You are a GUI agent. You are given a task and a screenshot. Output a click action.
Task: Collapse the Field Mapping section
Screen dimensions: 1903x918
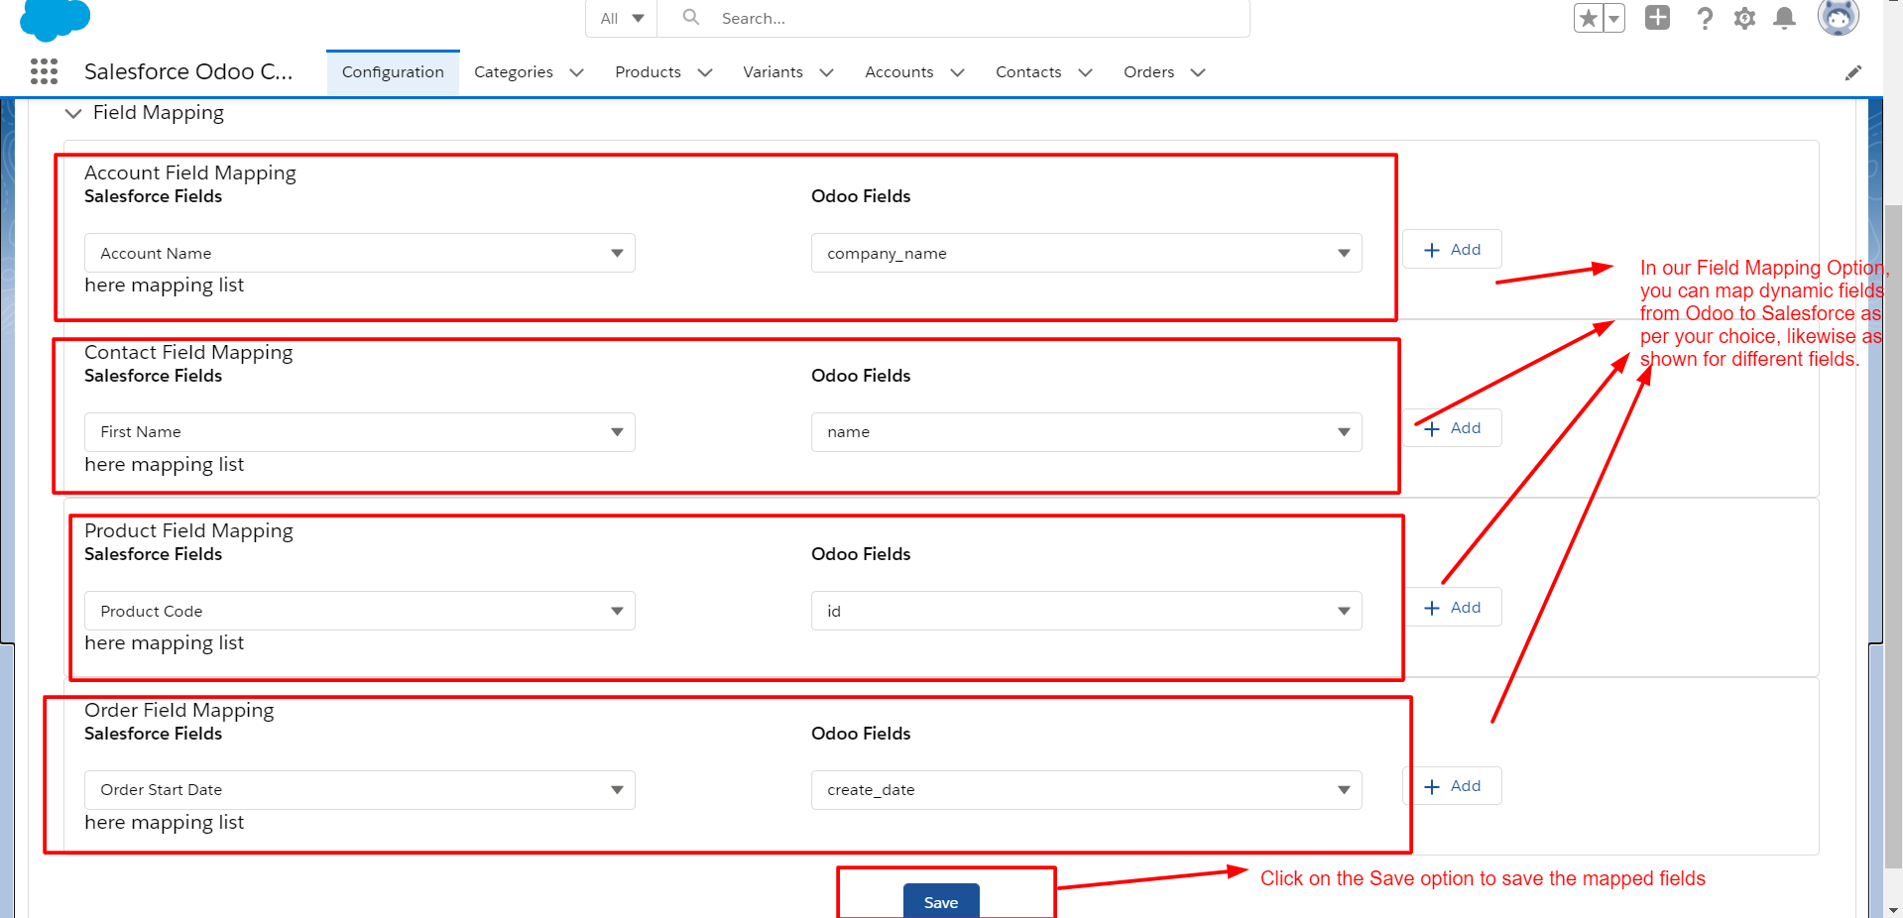pos(72,113)
